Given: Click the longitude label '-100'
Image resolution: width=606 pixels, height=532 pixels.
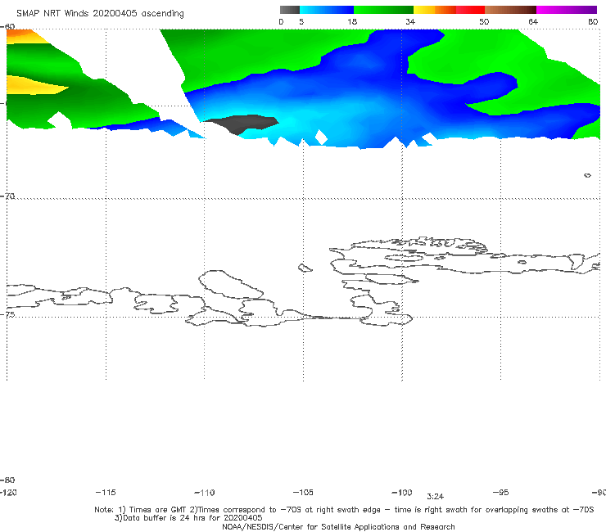Looking at the screenshot, I should [x=402, y=492].
